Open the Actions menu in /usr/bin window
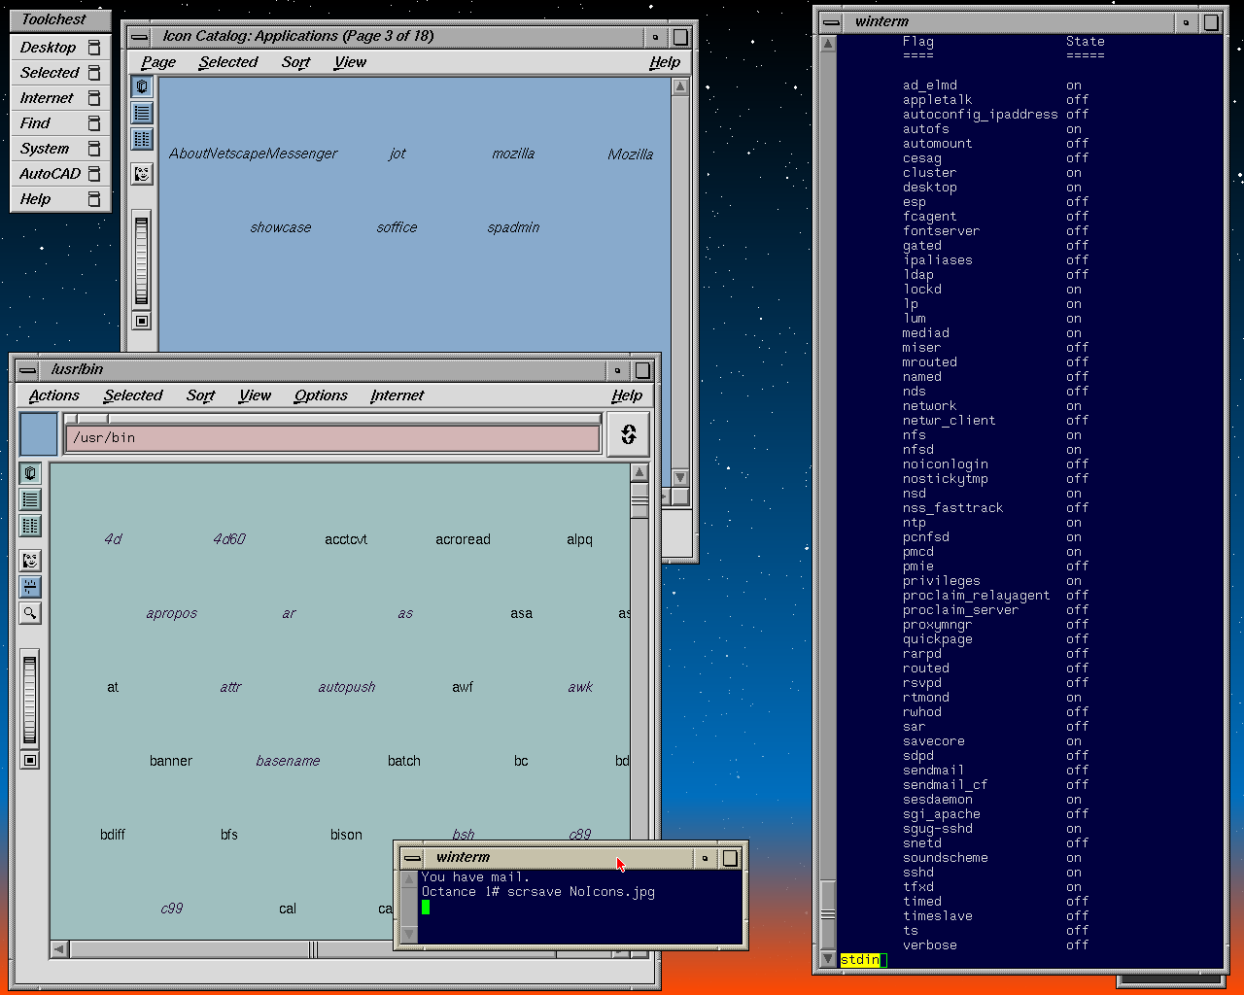The width and height of the screenshot is (1244, 995). pos(53,395)
